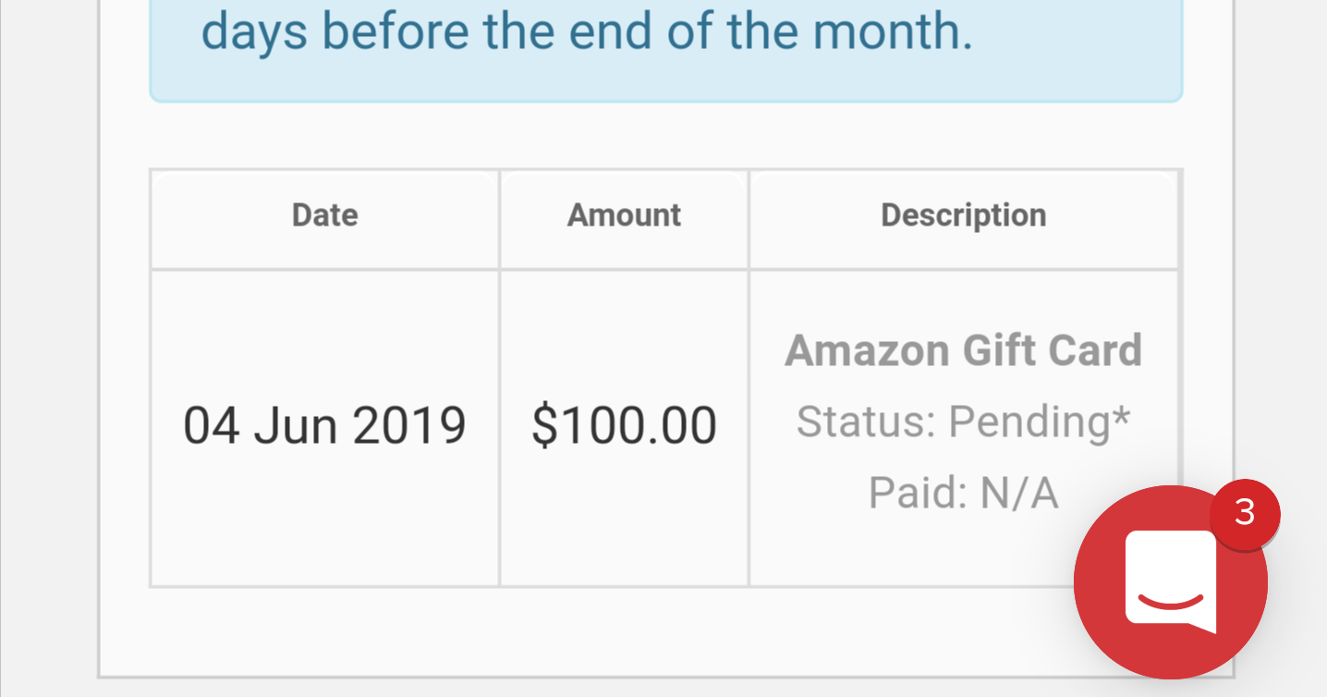
Task: Open the red chat support bubble
Action: tap(1170, 582)
